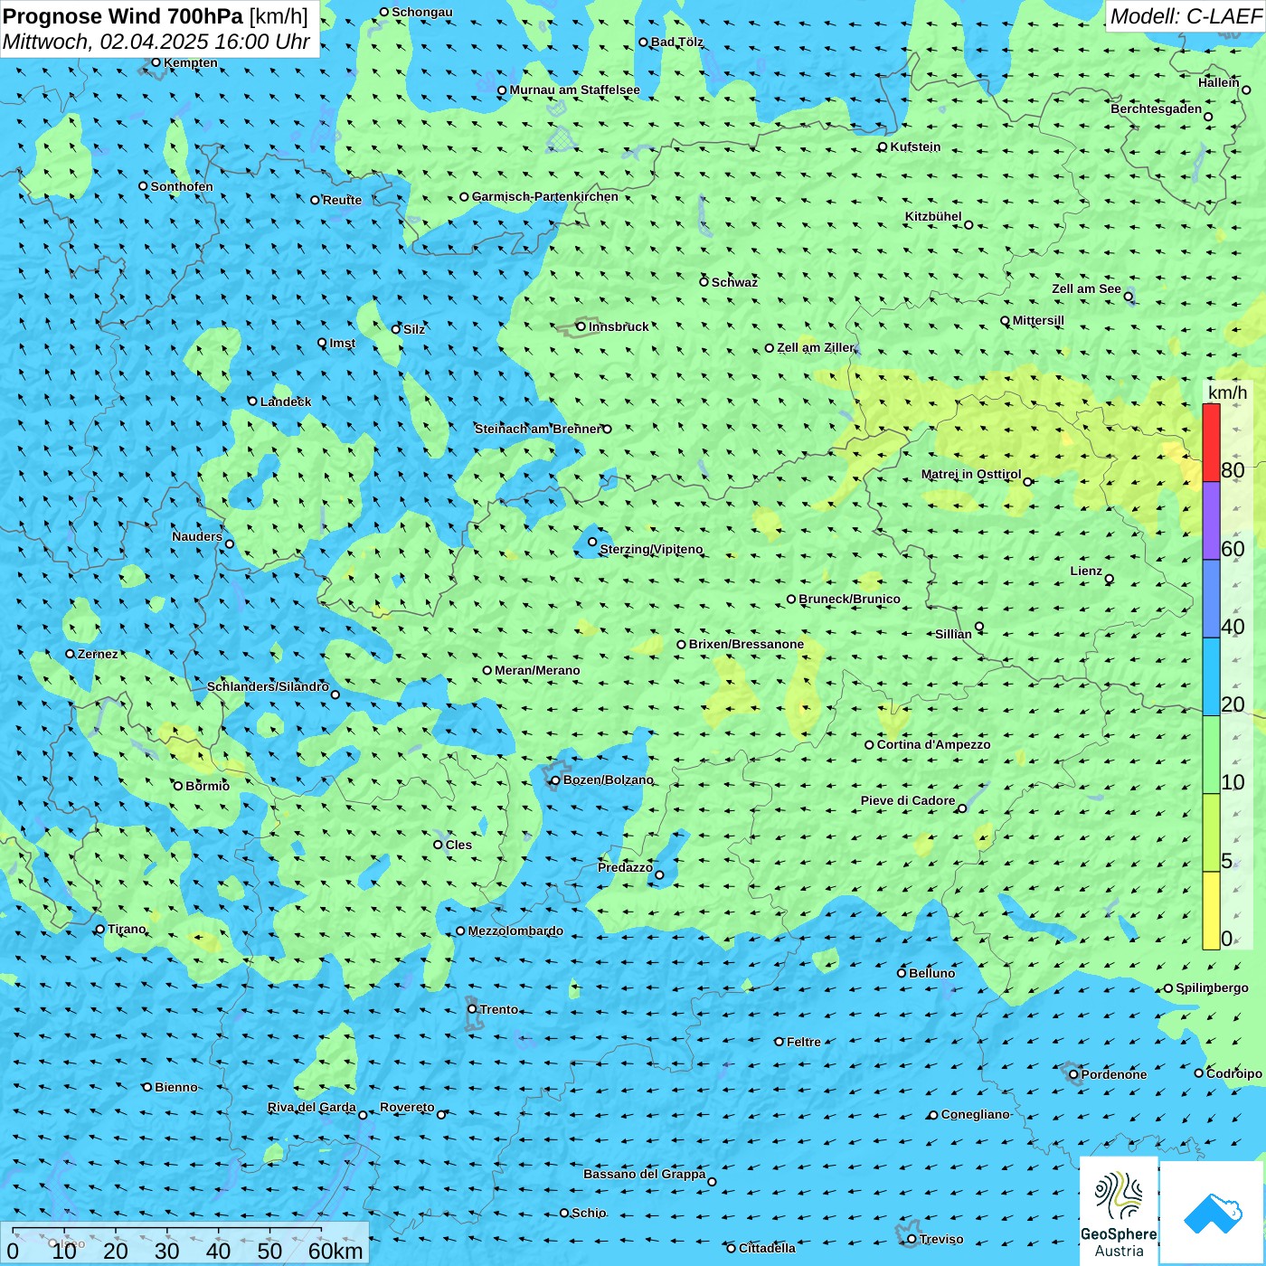Click the Schlanders/Silandro label
The width and height of the screenshot is (1266, 1266).
coord(268,686)
